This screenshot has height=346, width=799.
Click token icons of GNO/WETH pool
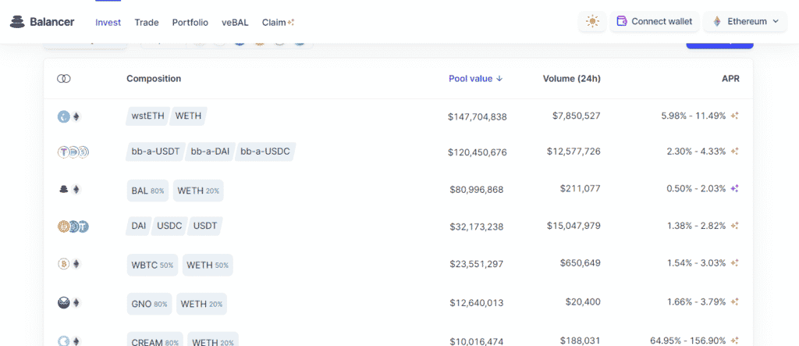(69, 302)
